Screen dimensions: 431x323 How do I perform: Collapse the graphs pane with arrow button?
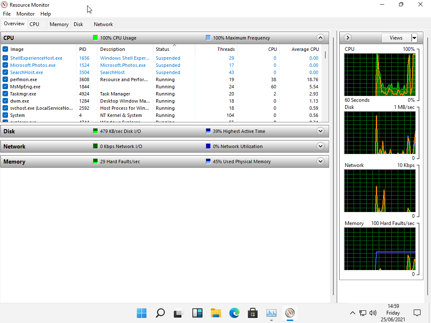point(348,38)
